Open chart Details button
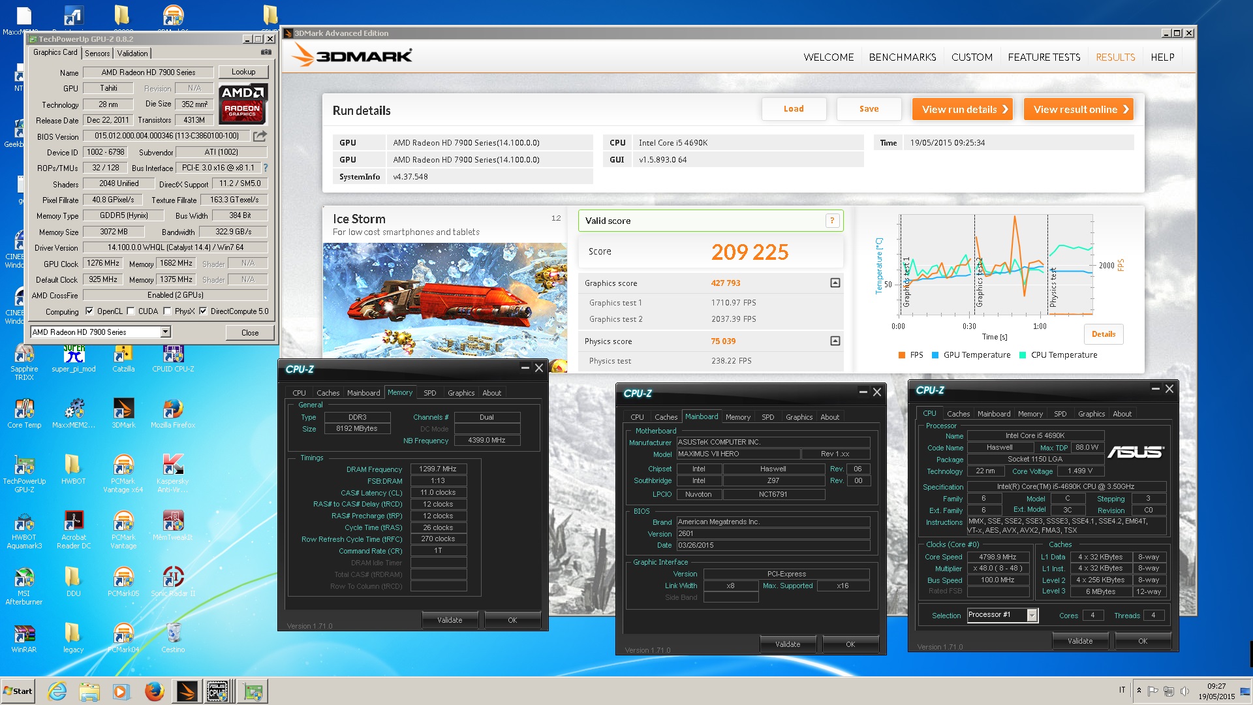Image resolution: width=1253 pixels, height=705 pixels. click(1104, 334)
